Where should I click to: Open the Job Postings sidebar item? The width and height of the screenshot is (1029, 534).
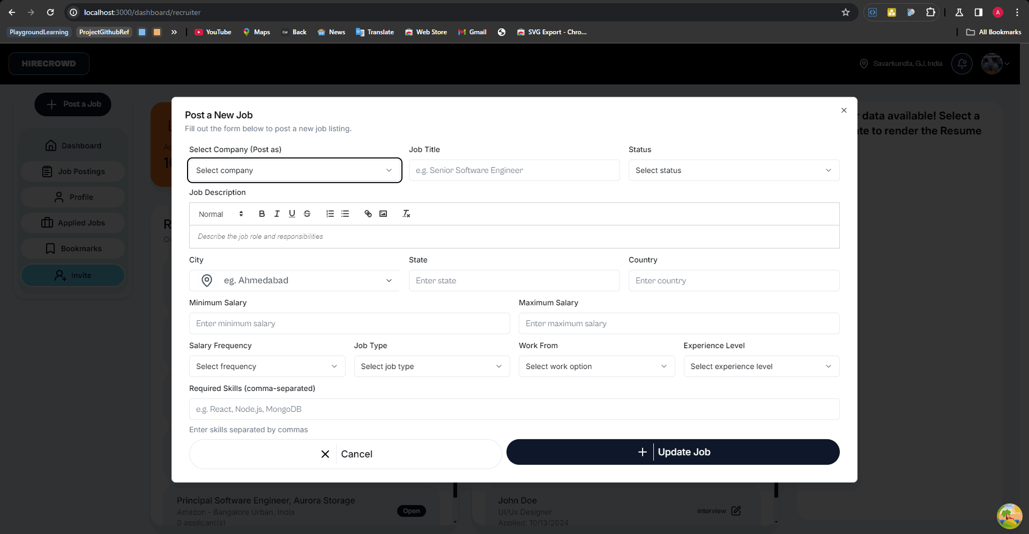click(73, 171)
